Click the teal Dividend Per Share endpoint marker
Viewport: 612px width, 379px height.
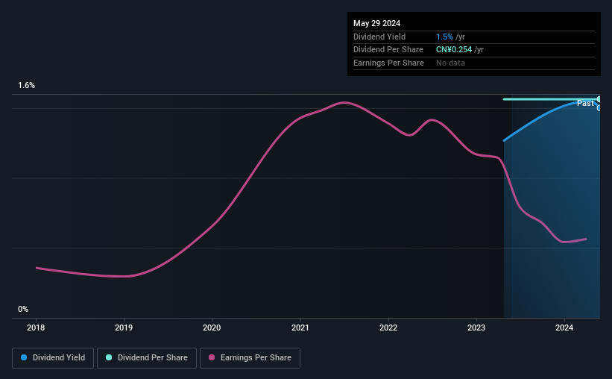click(599, 99)
